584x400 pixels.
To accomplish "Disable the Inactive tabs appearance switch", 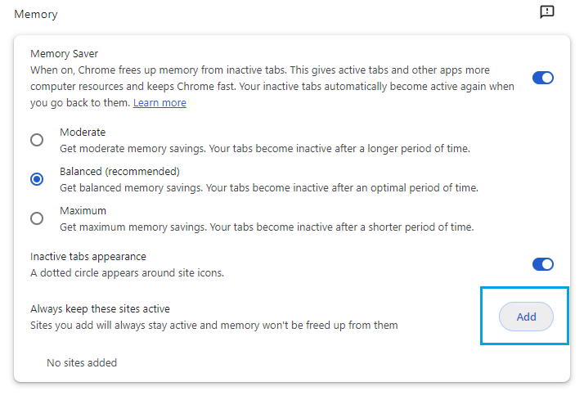I will pyautogui.click(x=543, y=264).
